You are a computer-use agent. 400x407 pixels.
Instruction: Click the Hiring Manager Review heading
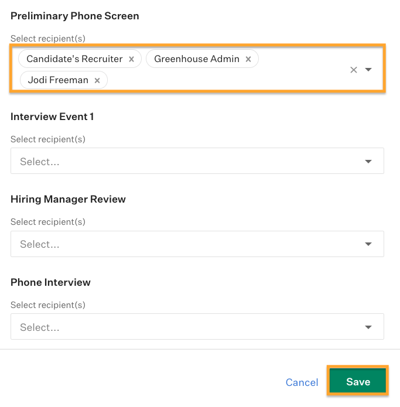click(x=68, y=199)
